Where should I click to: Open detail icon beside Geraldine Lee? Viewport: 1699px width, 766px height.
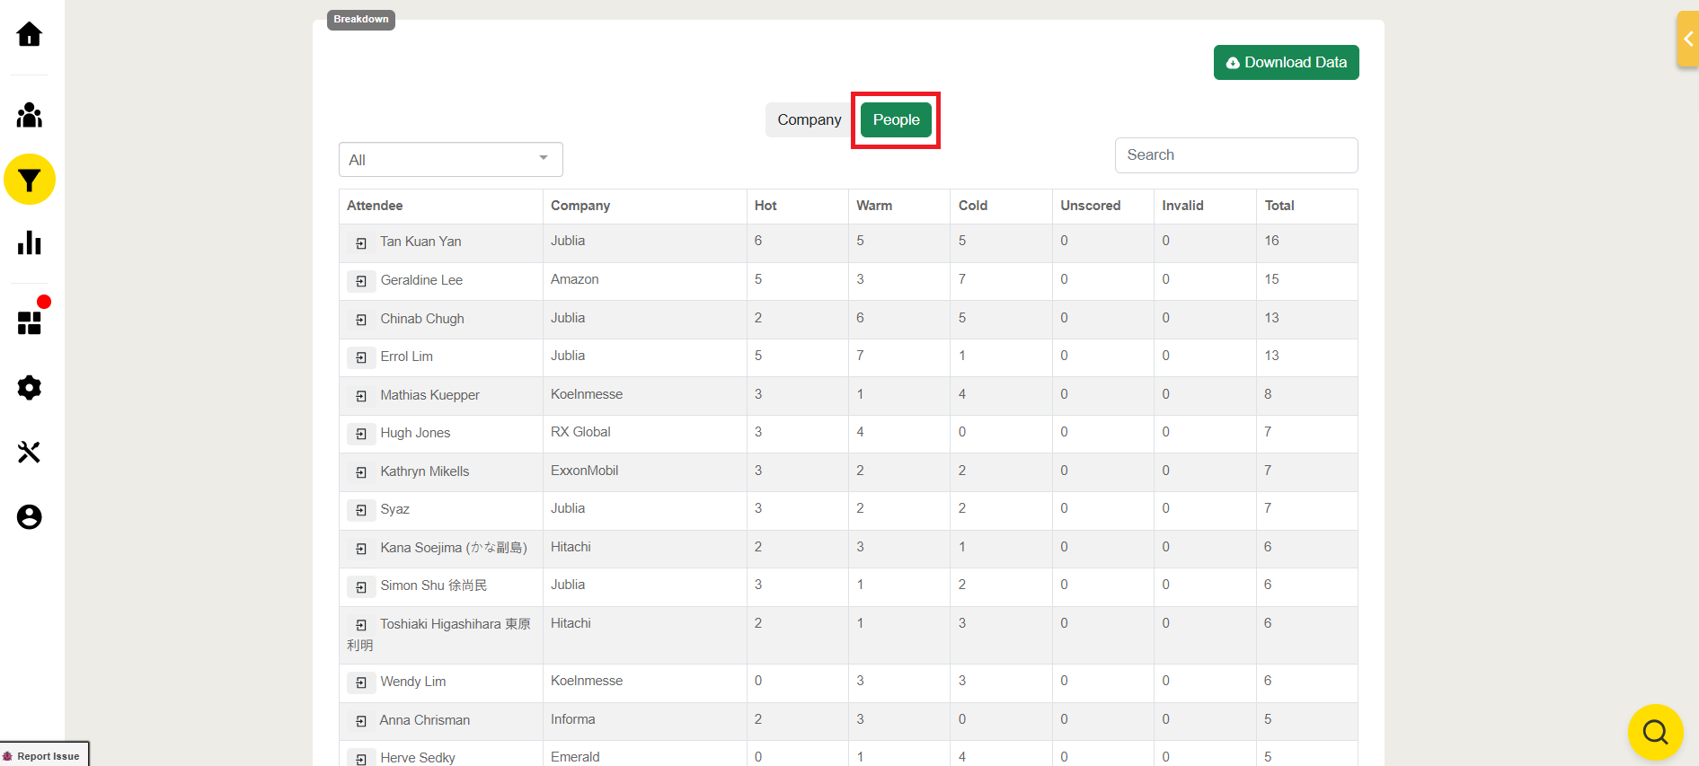click(360, 281)
